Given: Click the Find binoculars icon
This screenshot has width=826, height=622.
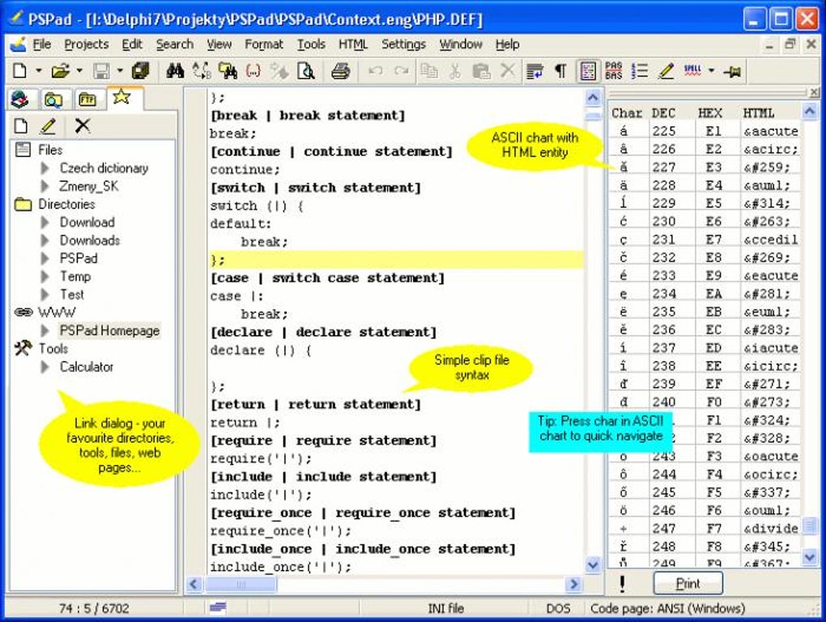Looking at the screenshot, I should (x=175, y=71).
